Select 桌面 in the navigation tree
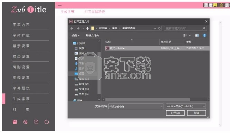The width and height of the screenshot is (230, 133). click(x=80, y=74)
